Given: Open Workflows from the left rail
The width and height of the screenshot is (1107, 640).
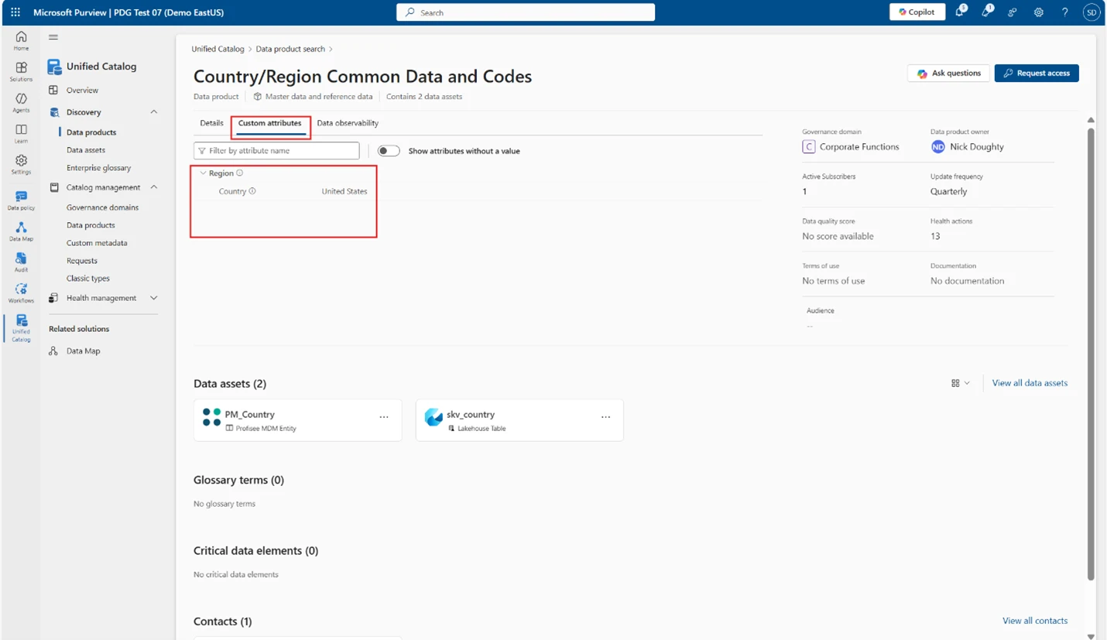Looking at the screenshot, I should (21, 293).
